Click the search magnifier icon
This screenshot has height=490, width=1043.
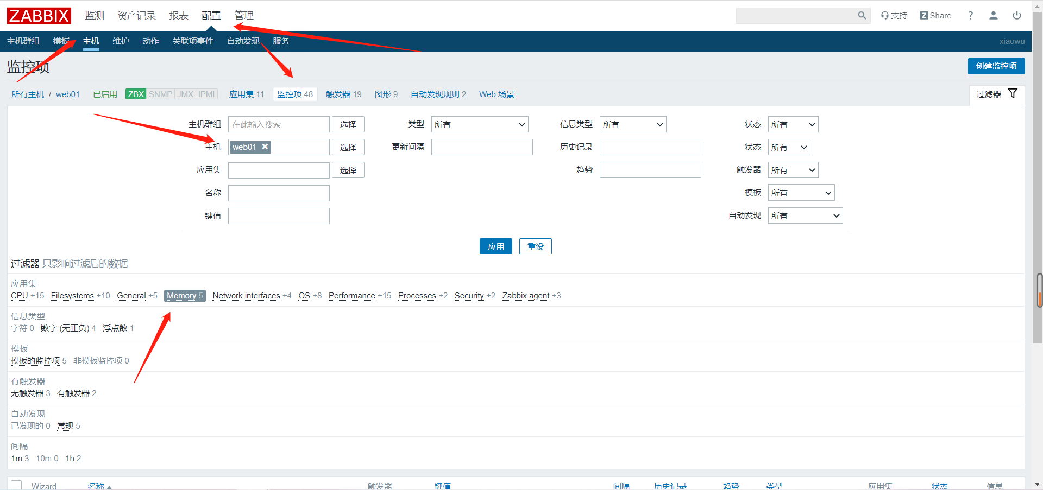pyautogui.click(x=862, y=16)
